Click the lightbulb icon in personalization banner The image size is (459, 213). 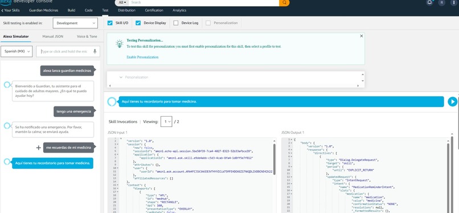[119, 44]
